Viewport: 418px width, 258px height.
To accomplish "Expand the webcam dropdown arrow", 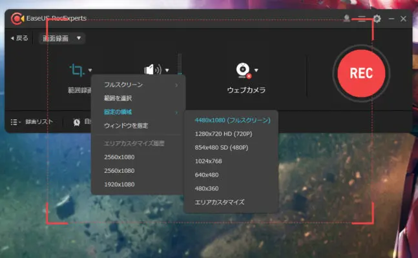I will point(256,70).
